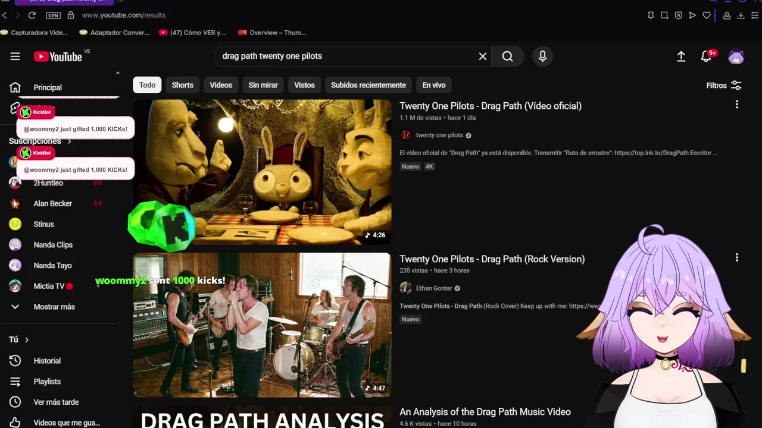Click the Playlists list icon
The height and width of the screenshot is (428, 762).
click(15, 382)
